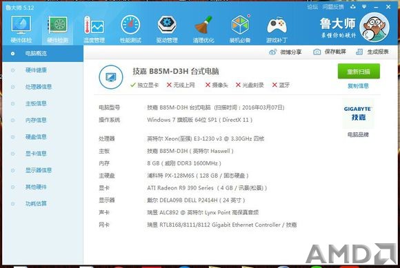Click the DELL P2414H monitor value
The image size is (400, 268).
click(x=196, y=200)
